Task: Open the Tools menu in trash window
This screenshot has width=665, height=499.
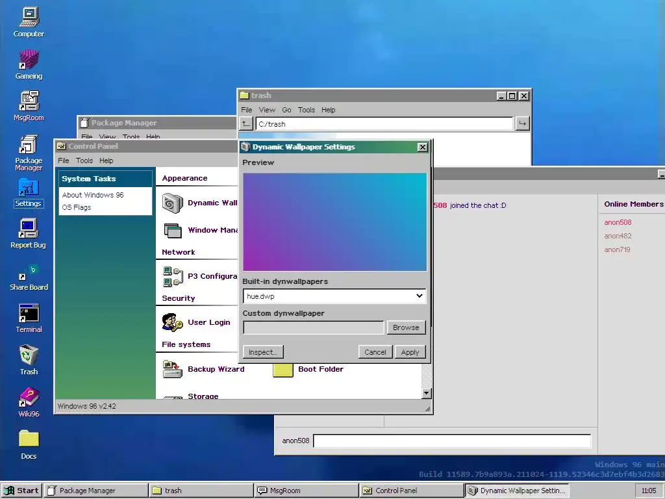Action: [x=307, y=110]
